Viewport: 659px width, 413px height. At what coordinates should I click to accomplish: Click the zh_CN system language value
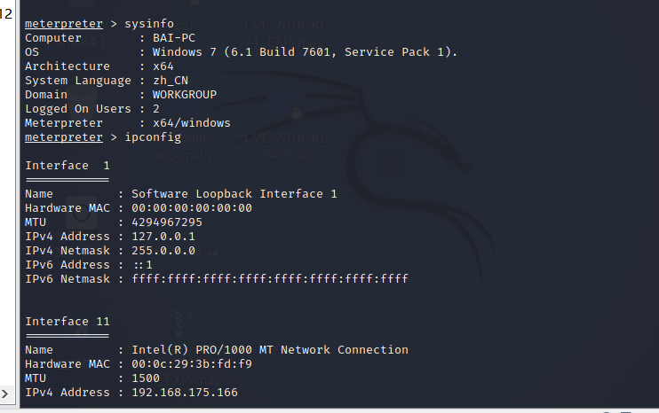(171, 81)
